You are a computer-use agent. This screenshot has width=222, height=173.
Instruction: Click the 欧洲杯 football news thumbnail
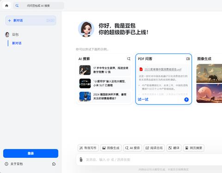click(85, 96)
